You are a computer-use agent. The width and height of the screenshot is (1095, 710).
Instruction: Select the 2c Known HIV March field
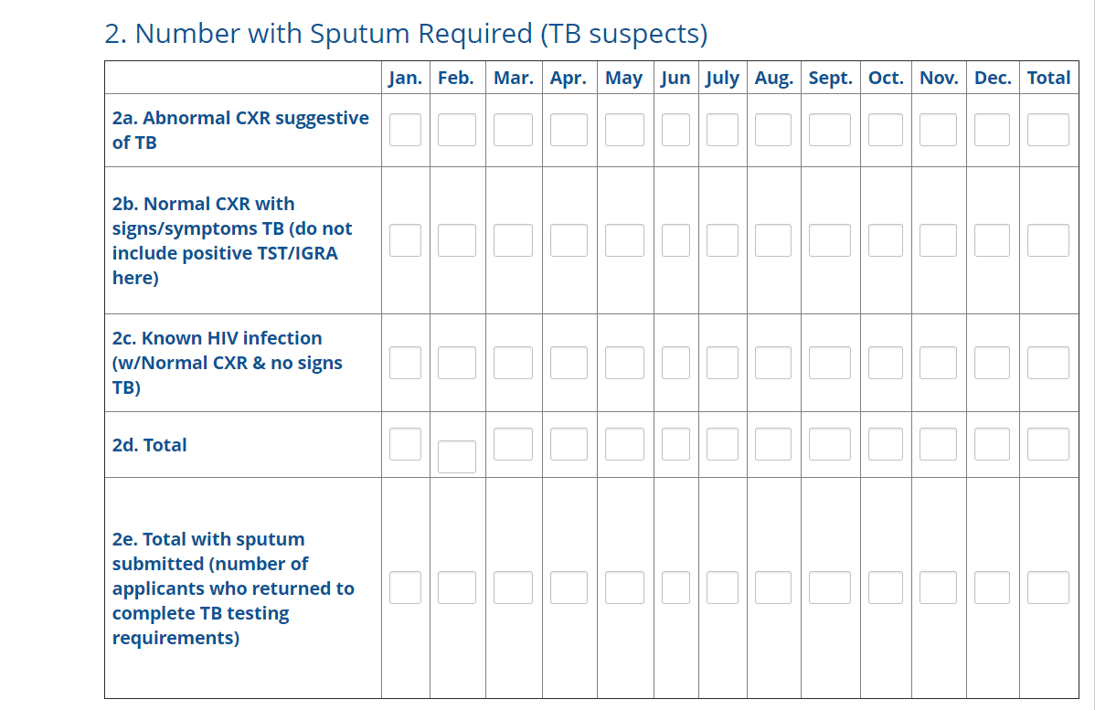click(x=513, y=363)
